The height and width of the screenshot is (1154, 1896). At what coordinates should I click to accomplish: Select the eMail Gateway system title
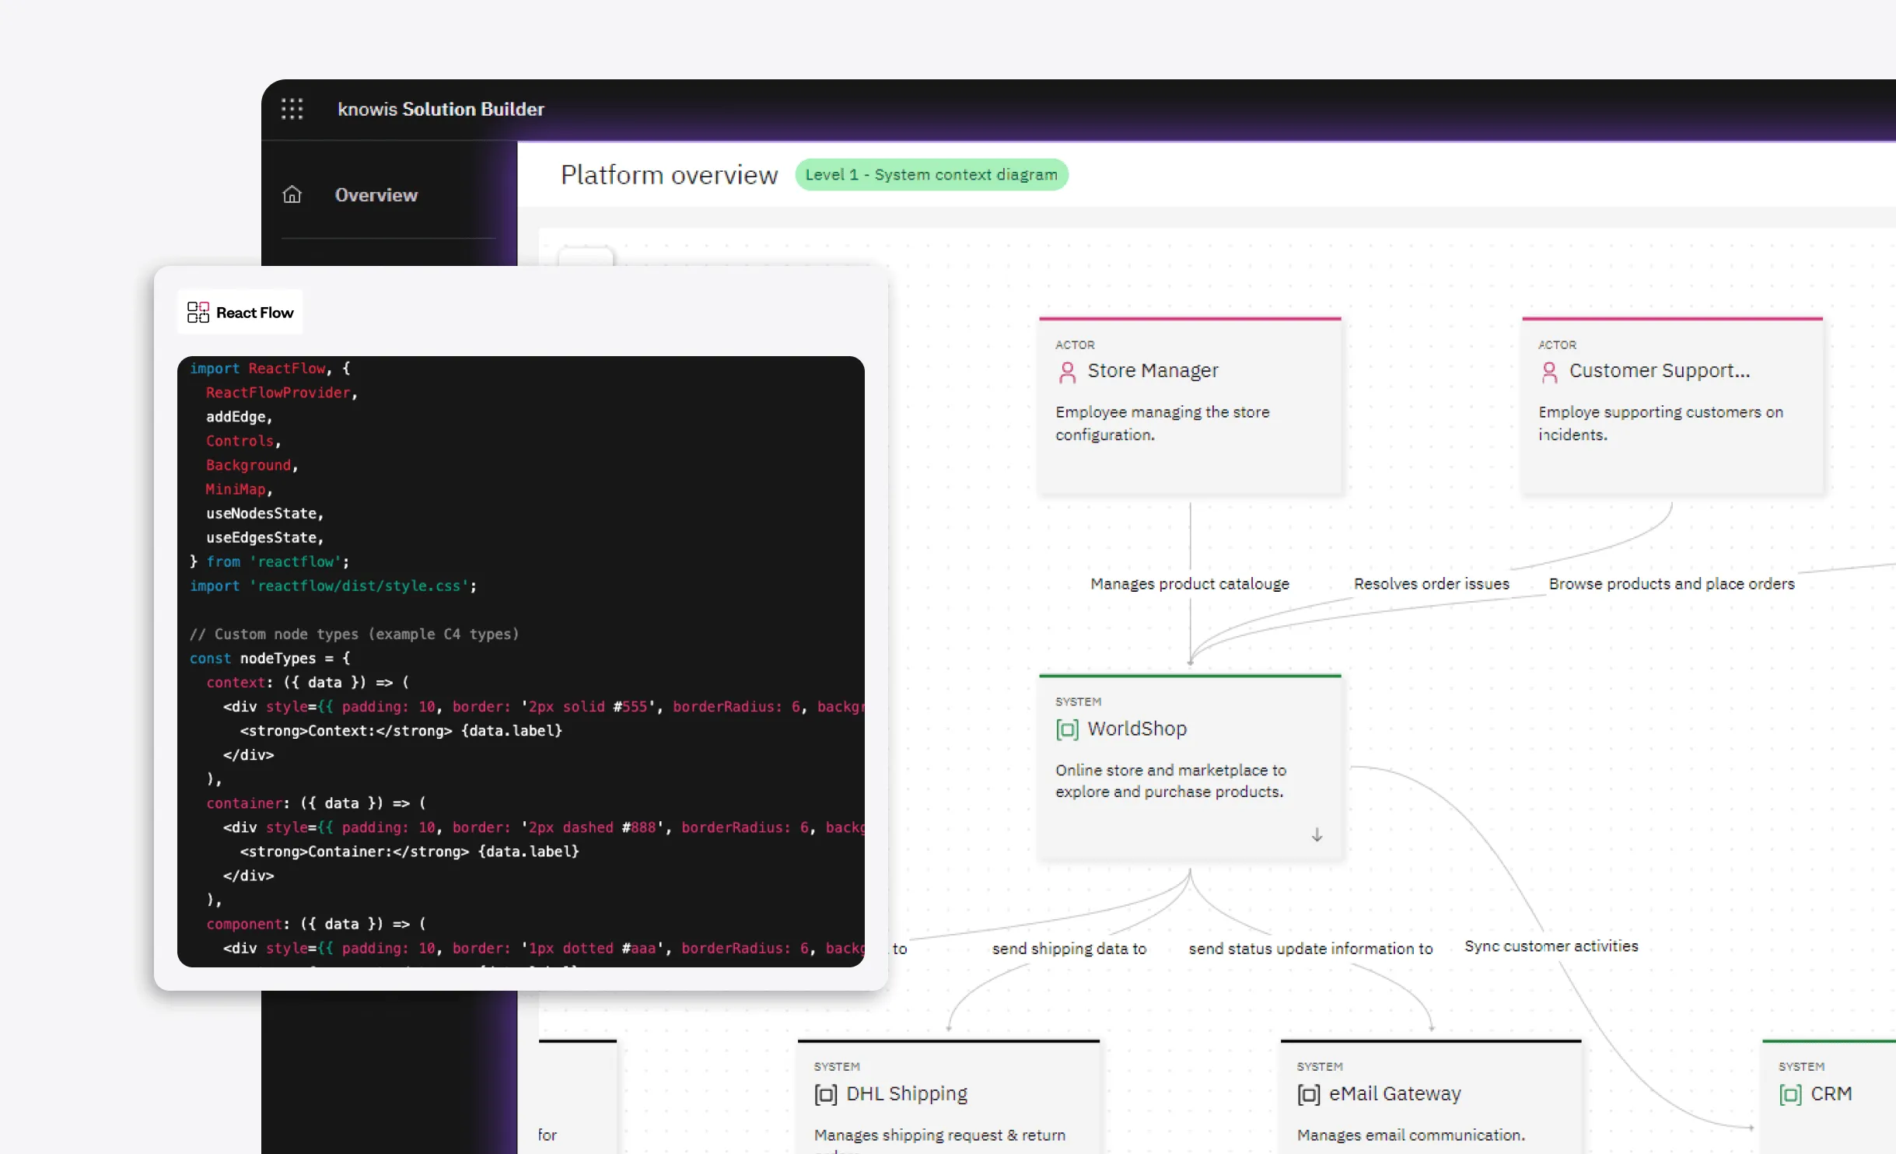pyautogui.click(x=1395, y=1093)
